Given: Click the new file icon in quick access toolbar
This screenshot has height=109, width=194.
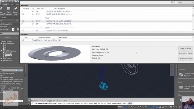Looking at the screenshot, I should (3, 1).
